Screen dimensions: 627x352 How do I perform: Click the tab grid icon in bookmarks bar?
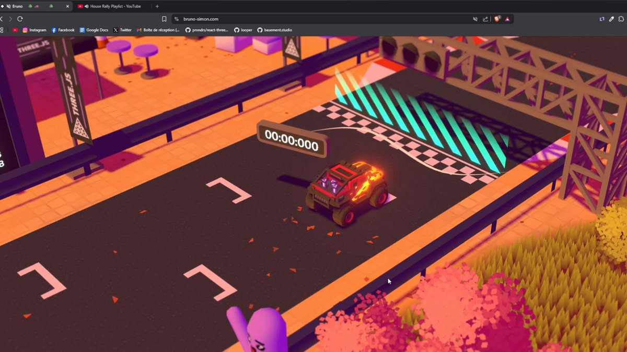tap(2, 30)
